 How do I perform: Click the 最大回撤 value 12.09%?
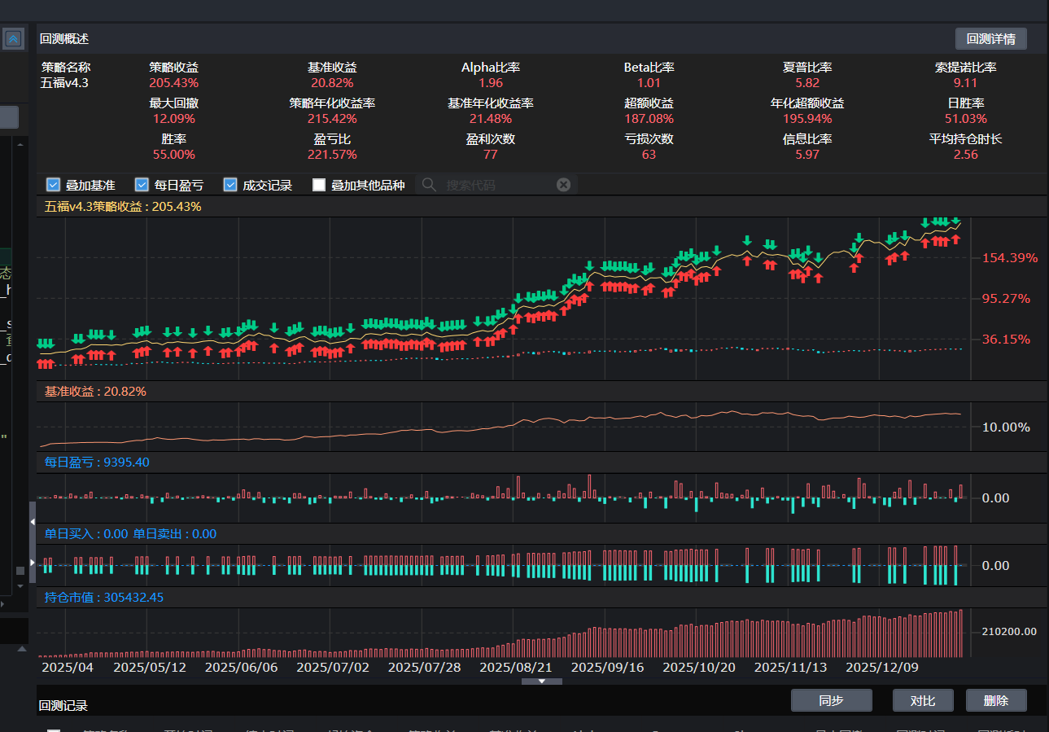click(174, 118)
